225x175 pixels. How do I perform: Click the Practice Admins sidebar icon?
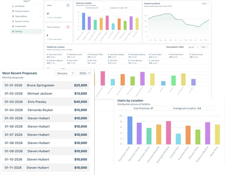[x=13, y=11]
